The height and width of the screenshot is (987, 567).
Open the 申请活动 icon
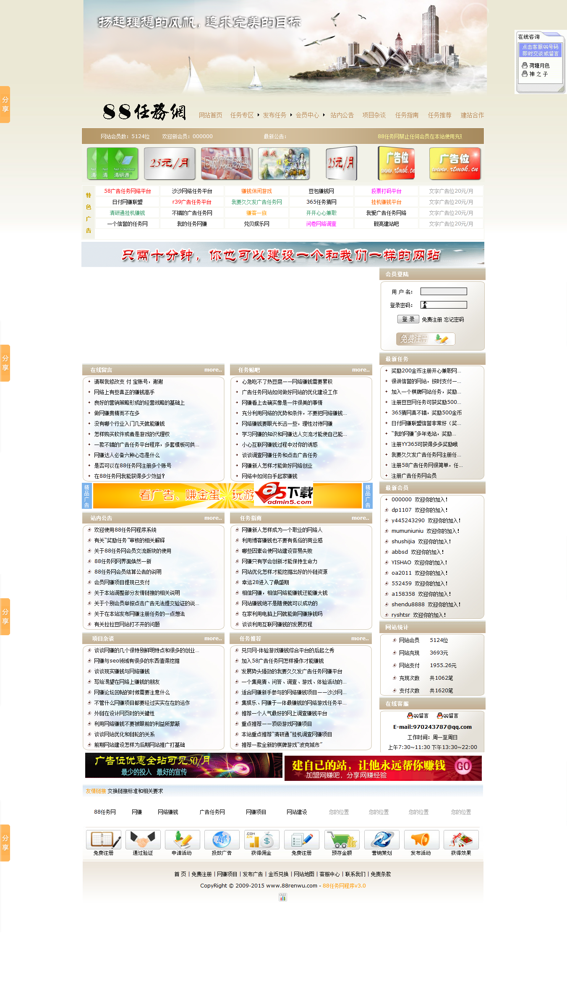[182, 840]
